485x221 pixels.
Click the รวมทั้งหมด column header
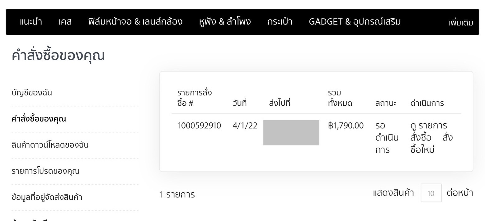340,98
